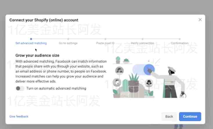Click the progress dot above Go to settings

point(68,39)
